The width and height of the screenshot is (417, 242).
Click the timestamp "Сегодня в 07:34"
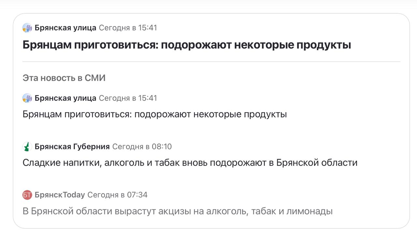[x=117, y=195]
